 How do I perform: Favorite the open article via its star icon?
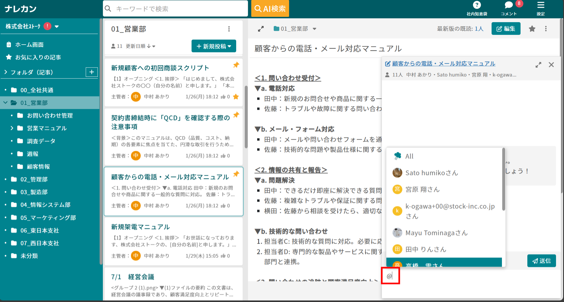coord(532,29)
